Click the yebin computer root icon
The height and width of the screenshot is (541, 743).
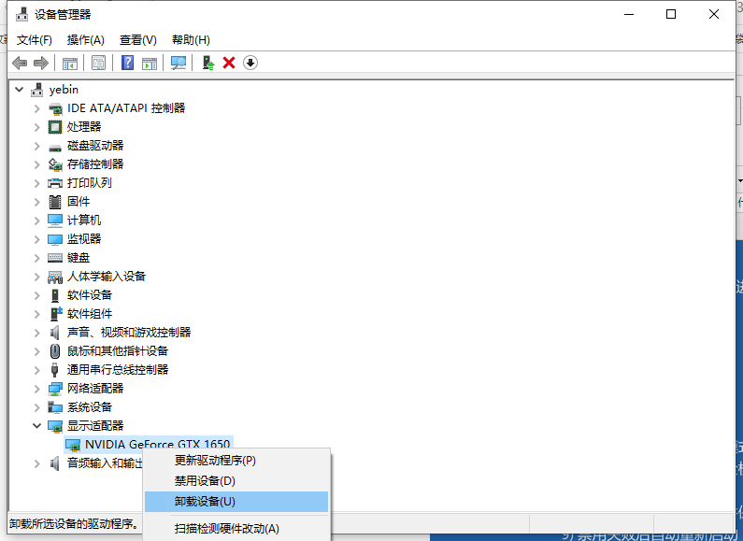pos(37,90)
